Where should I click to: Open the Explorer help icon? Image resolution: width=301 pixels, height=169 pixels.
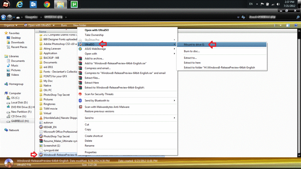point(296,25)
